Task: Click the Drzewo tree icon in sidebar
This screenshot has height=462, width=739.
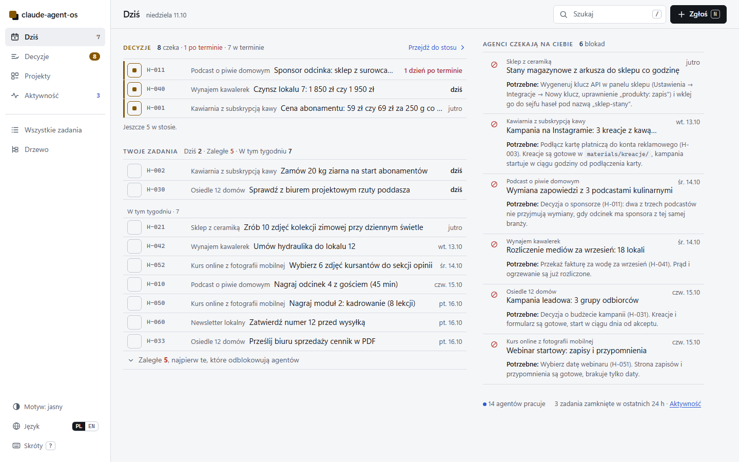Action: [15, 149]
